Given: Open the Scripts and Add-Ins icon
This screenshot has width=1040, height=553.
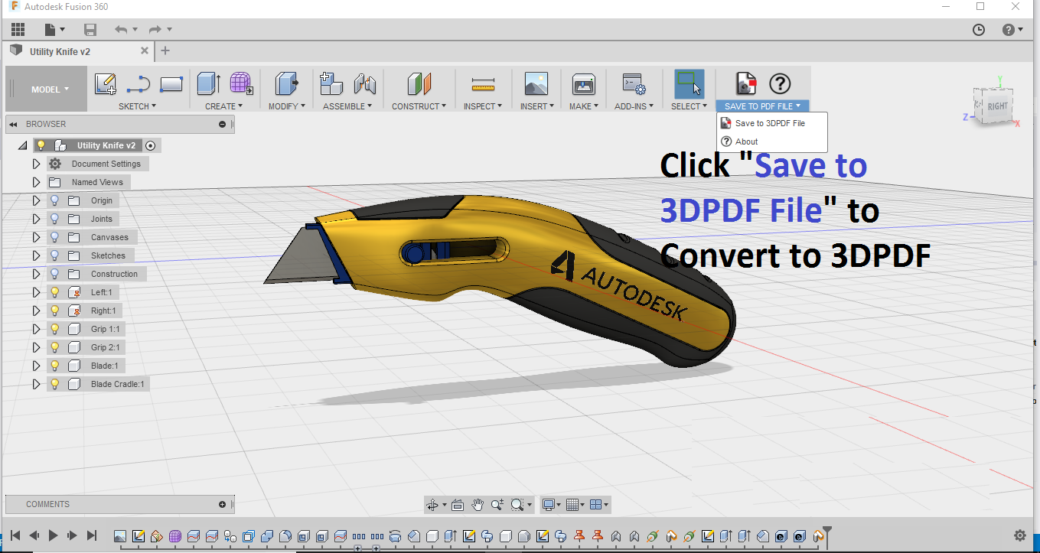Looking at the screenshot, I should pos(633,83).
